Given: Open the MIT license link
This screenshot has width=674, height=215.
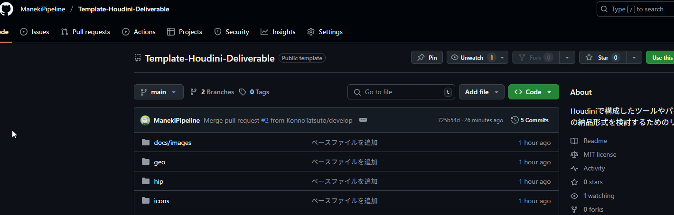Looking at the screenshot, I should [x=600, y=154].
